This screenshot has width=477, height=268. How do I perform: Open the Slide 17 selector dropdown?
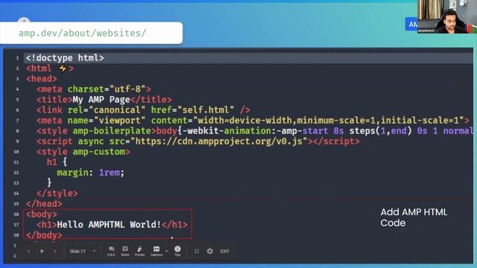tap(82, 252)
